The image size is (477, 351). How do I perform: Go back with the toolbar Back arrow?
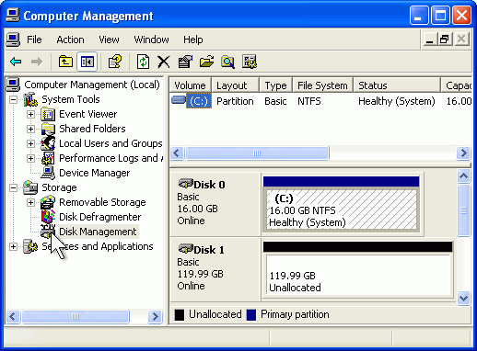click(x=16, y=62)
